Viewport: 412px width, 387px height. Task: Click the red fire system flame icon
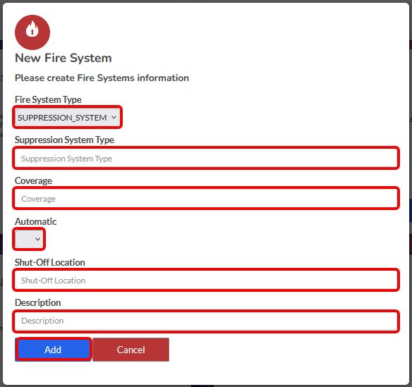pos(32,32)
